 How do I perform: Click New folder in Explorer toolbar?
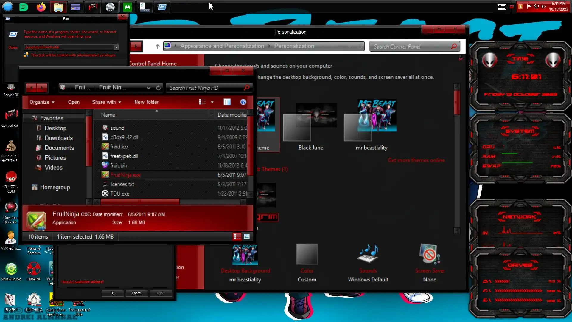(146, 102)
